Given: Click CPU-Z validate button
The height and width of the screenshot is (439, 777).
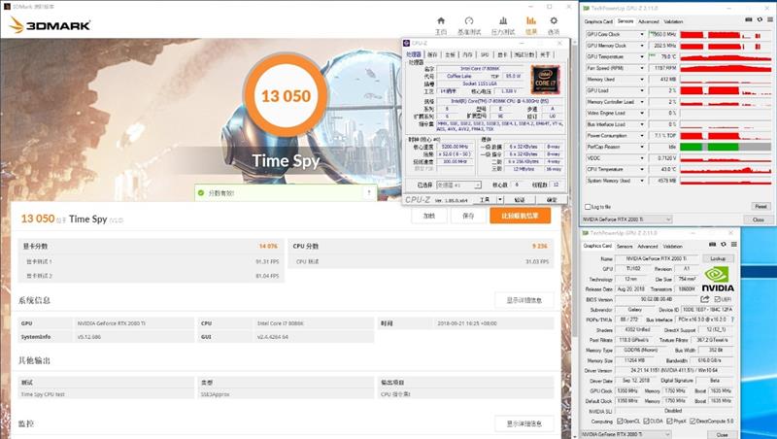Looking at the screenshot, I should 519,200.
